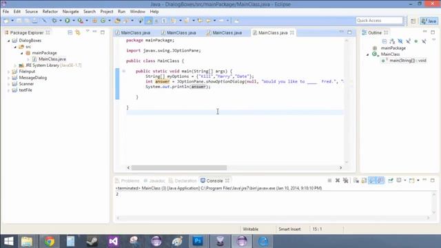Switch to the Javadoc tab
The width and height of the screenshot is (441, 248).
tap(154, 180)
